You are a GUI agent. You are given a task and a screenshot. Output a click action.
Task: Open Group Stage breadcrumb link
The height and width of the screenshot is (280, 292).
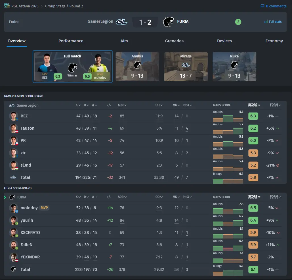coord(55,6)
